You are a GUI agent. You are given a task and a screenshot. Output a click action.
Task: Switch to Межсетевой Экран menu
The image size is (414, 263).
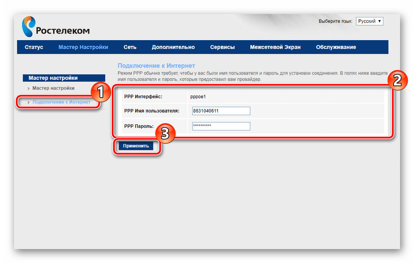tap(275, 47)
